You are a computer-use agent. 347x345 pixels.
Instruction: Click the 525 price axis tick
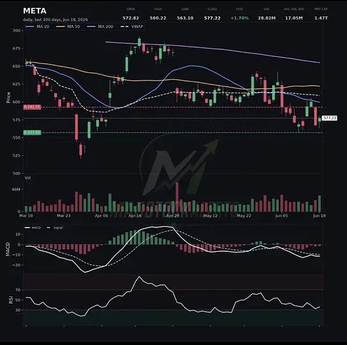tap(17, 156)
